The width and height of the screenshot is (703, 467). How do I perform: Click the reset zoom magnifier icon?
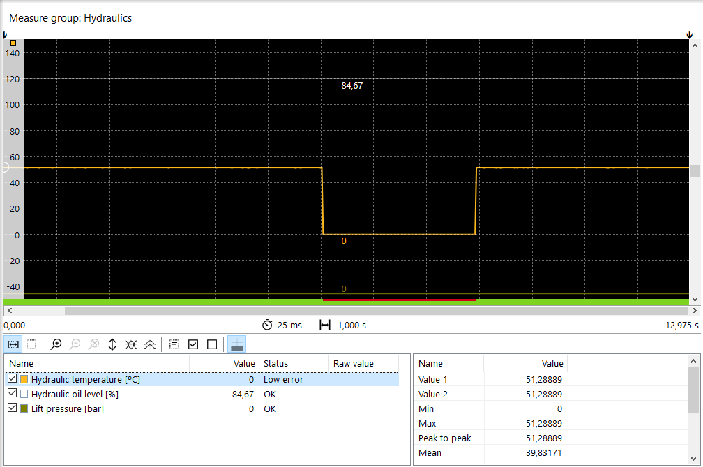[93, 344]
